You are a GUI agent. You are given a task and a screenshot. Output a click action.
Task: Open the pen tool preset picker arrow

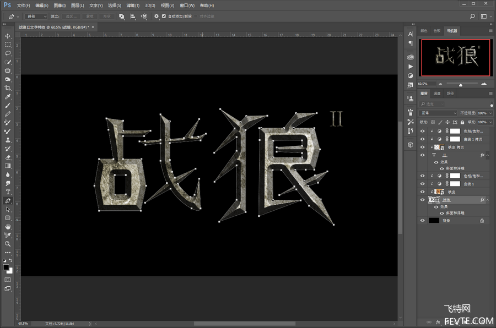[18, 17]
